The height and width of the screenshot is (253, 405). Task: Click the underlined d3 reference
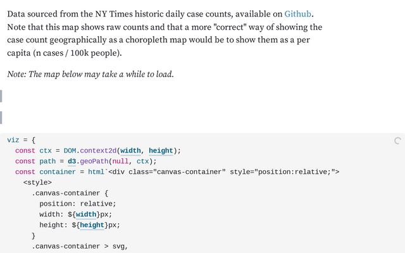tap(72, 161)
